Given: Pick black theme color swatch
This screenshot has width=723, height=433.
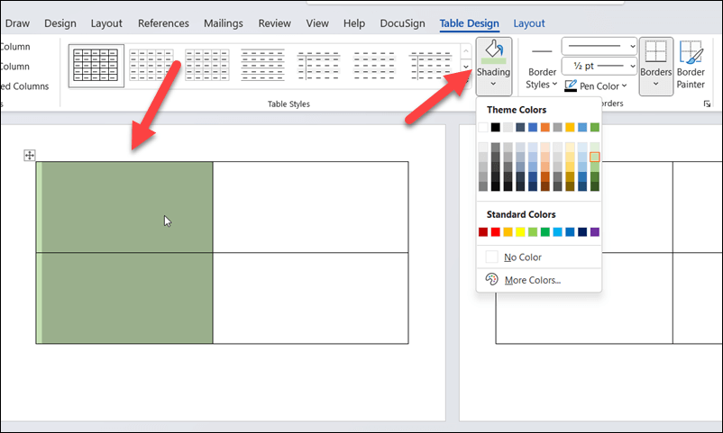Looking at the screenshot, I should click(495, 127).
